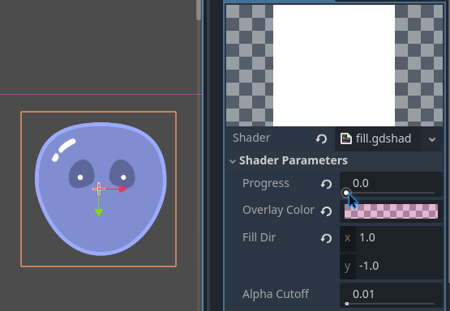Click the white material preview thumbnail
This screenshot has height=311, width=450.
point(334,66)
